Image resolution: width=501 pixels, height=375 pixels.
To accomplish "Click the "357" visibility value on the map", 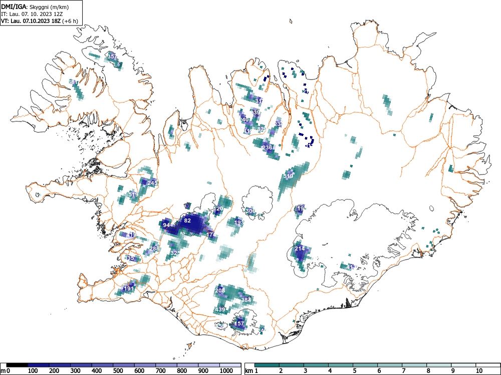I will [x=112, y=56].
